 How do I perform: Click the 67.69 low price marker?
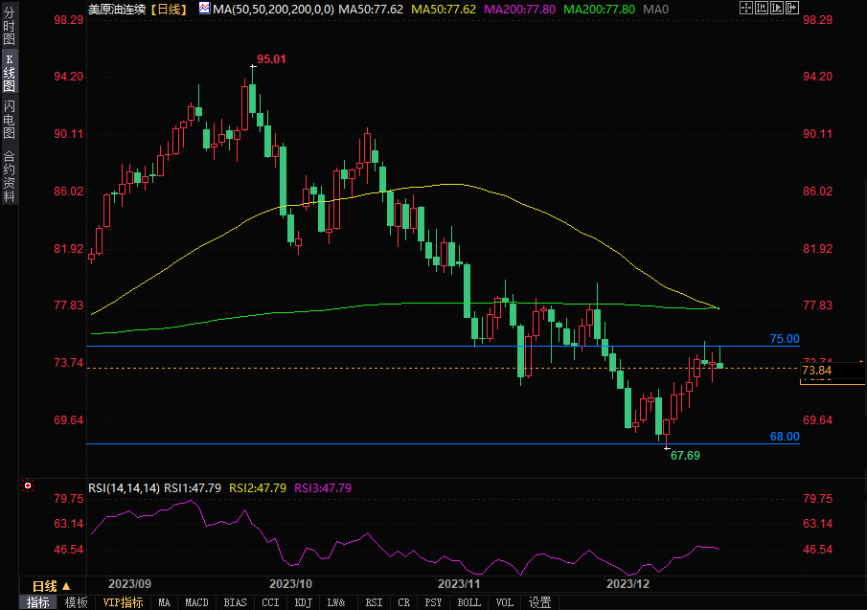[685, 456]
